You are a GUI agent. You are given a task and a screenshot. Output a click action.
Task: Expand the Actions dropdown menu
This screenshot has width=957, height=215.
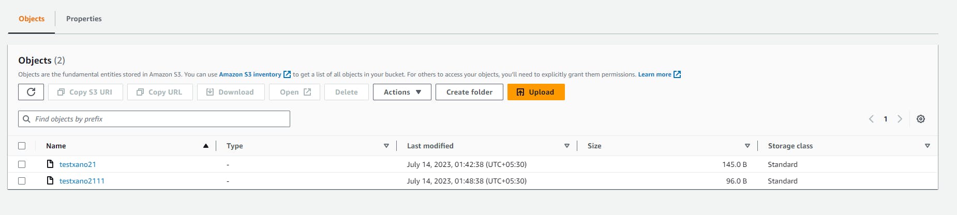click(402, 92)
